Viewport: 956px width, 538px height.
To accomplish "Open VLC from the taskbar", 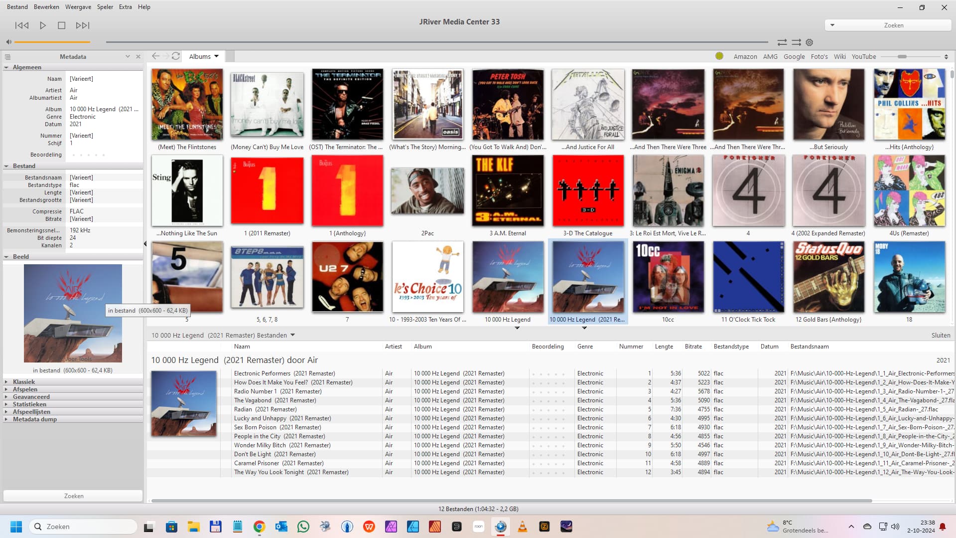I will coord(523,527).
